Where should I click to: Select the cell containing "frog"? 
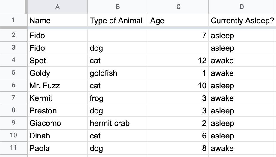coord(118,98)
